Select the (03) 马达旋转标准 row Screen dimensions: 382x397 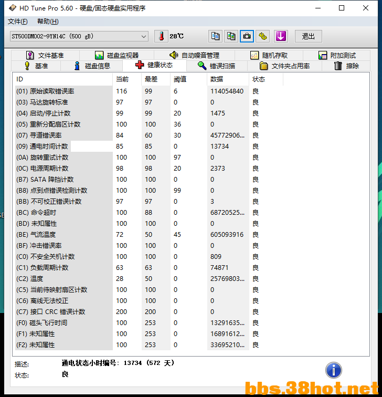coord(149,102)
